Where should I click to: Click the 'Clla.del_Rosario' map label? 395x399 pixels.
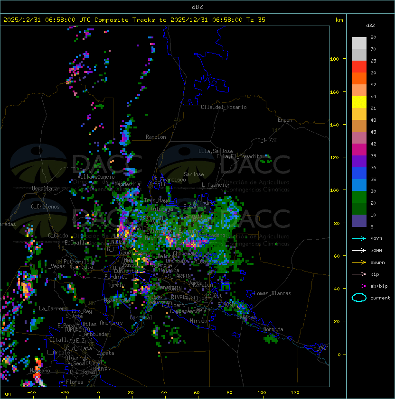coord(224,107)
